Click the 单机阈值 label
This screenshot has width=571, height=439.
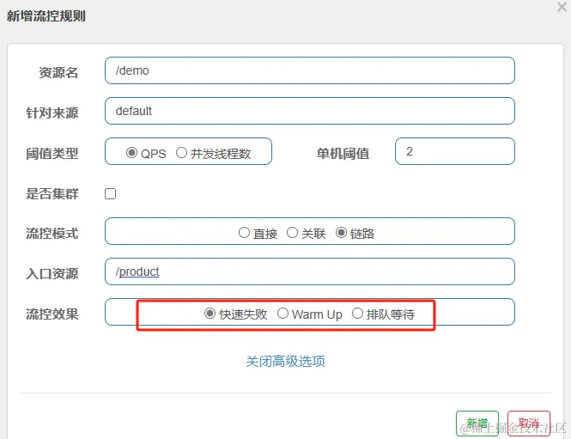pyautogui.click(x=343, y=154)
